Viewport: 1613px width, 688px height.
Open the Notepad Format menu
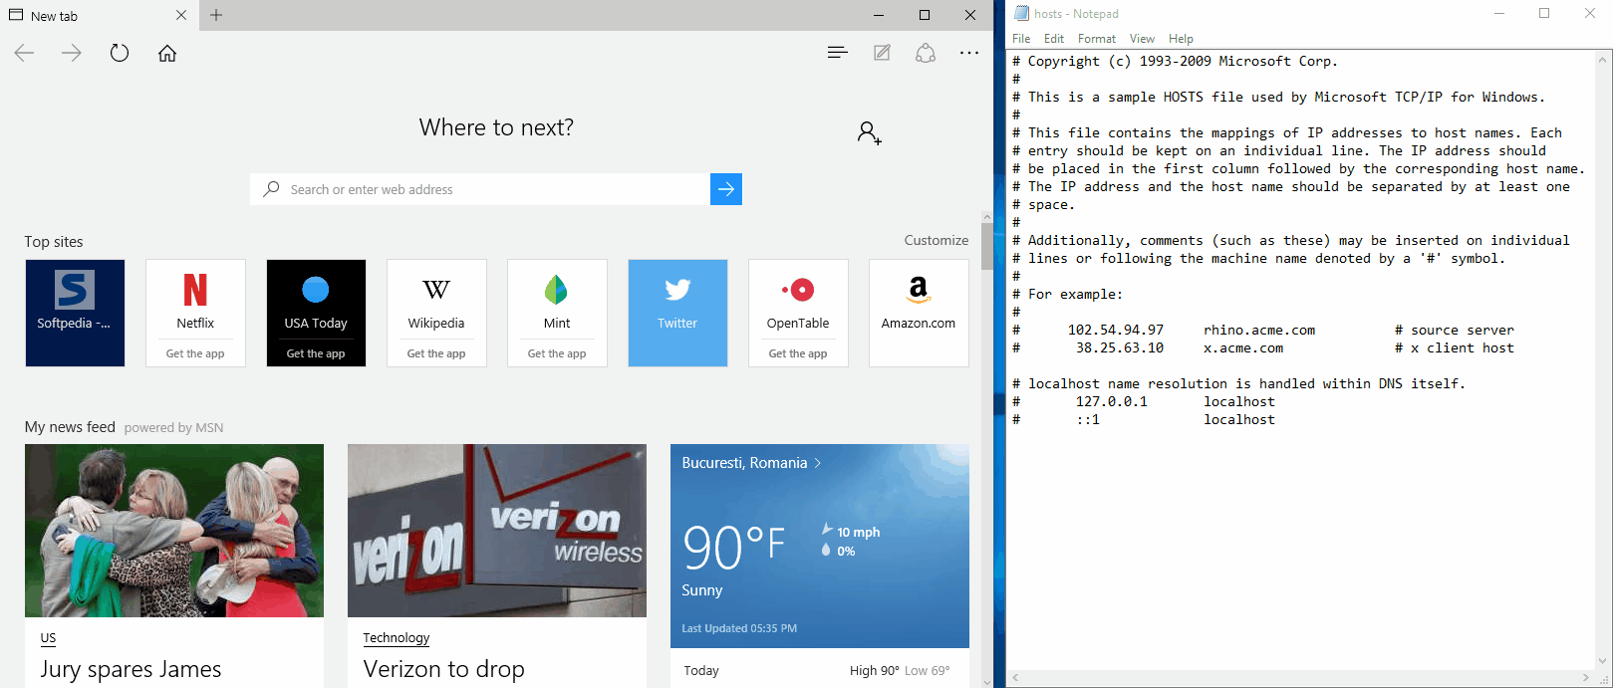[1096, 39]
